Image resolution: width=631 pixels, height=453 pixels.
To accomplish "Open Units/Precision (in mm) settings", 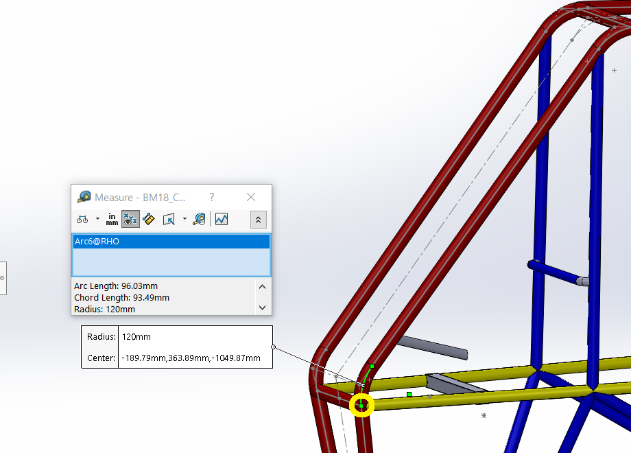I will 112,220.
